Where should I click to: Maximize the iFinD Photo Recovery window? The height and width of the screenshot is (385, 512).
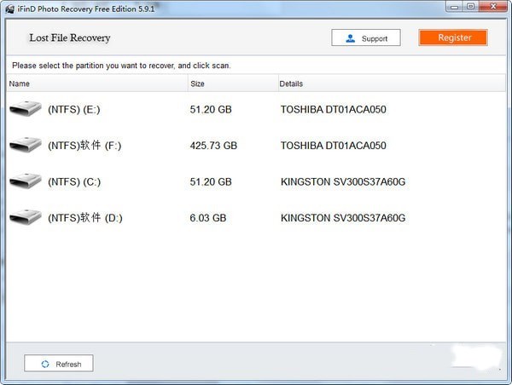(470, 7)
